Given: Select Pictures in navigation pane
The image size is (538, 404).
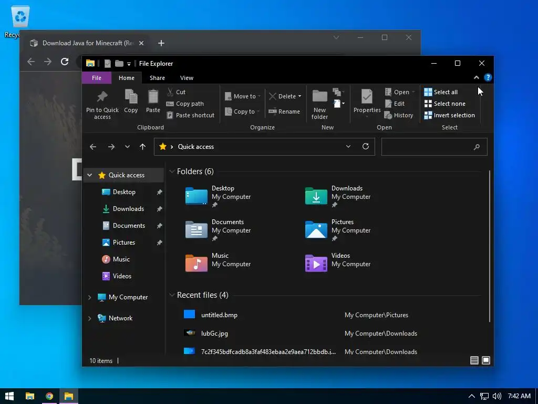Looking at the screenshot, I should click(124, 243).
